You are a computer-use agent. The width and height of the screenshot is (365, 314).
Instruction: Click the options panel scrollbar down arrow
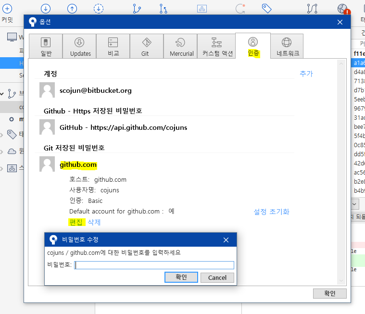pos(341,281)
